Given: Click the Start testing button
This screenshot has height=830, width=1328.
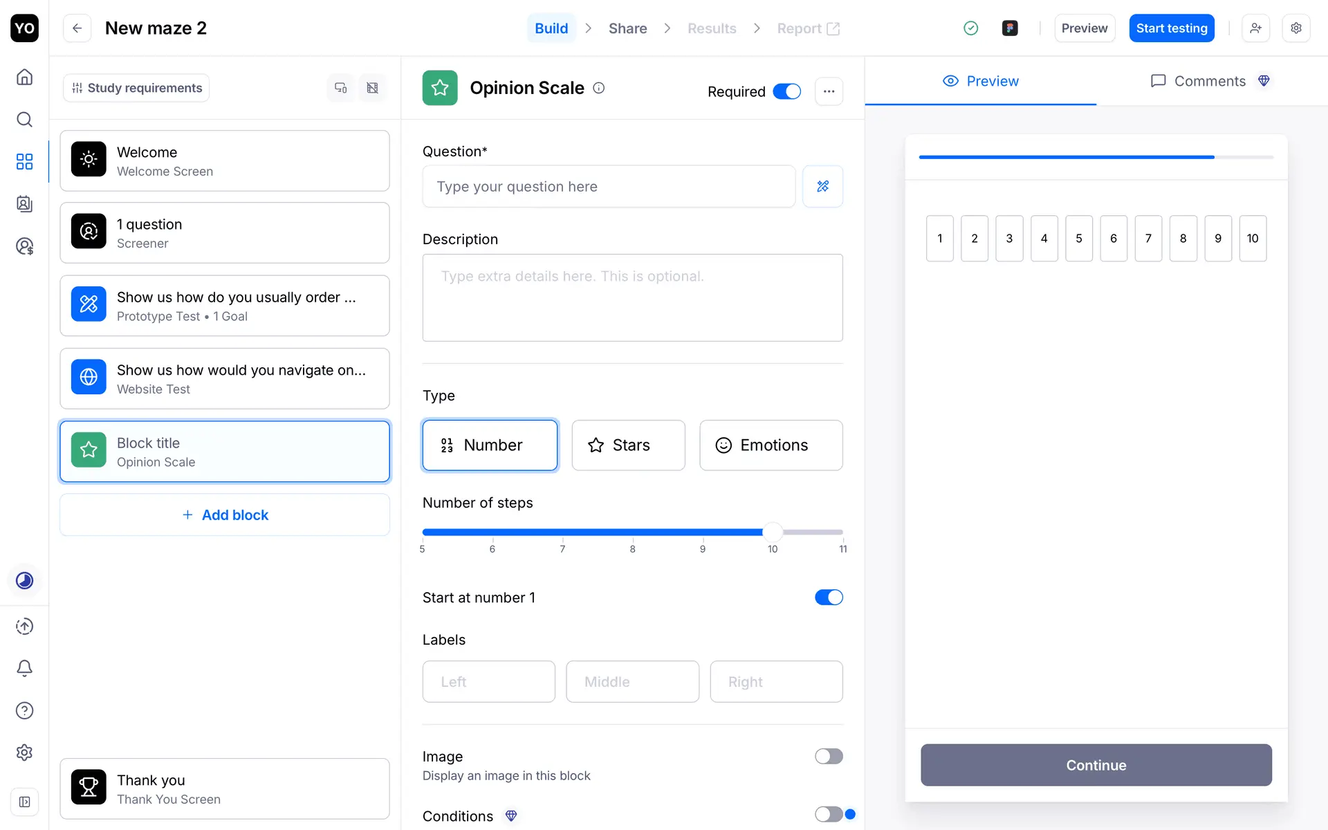Looking at the screenshot, I should click(1171, 28).
